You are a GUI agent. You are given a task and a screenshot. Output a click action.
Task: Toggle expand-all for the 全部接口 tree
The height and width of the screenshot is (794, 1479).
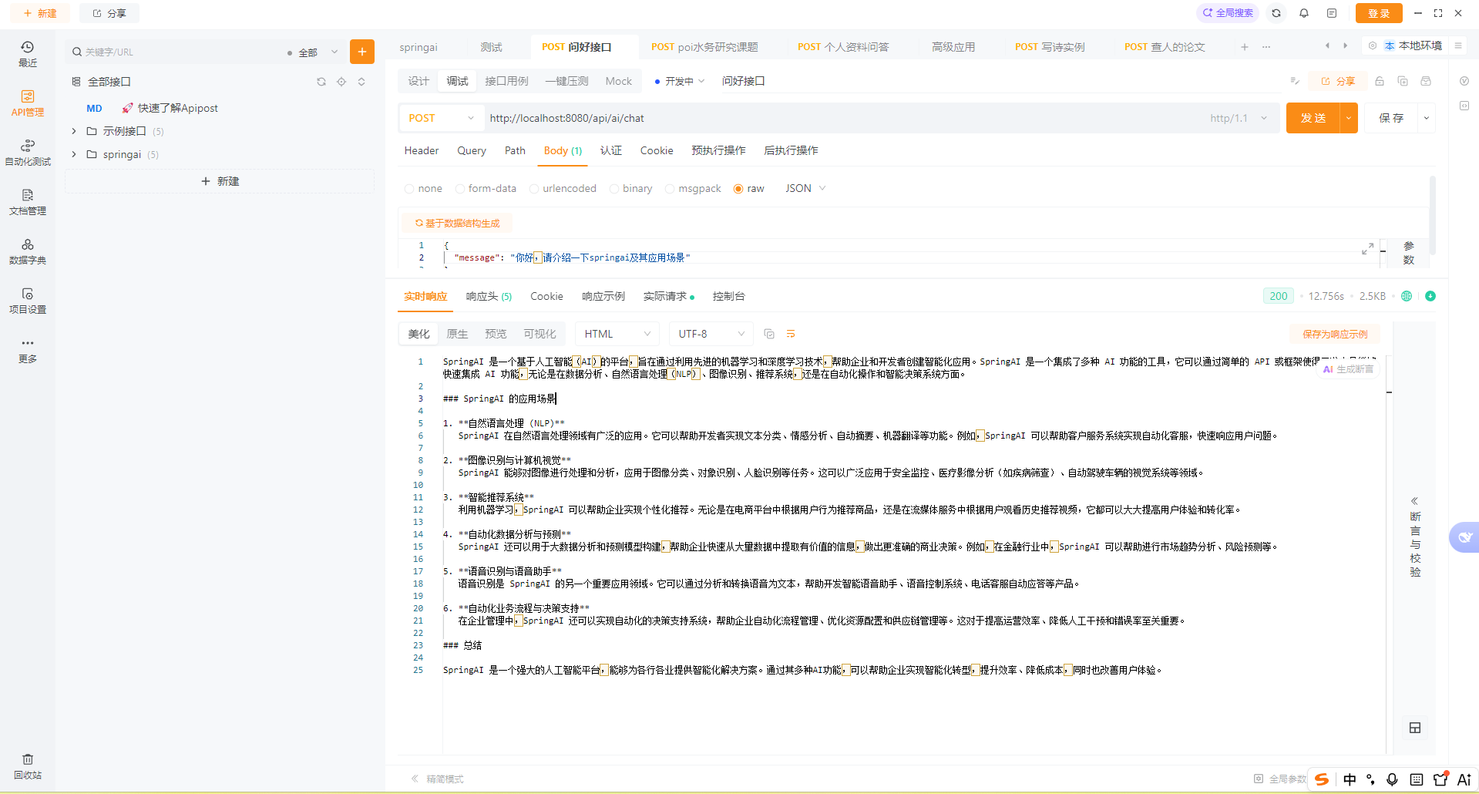click(x=361, y=82)
